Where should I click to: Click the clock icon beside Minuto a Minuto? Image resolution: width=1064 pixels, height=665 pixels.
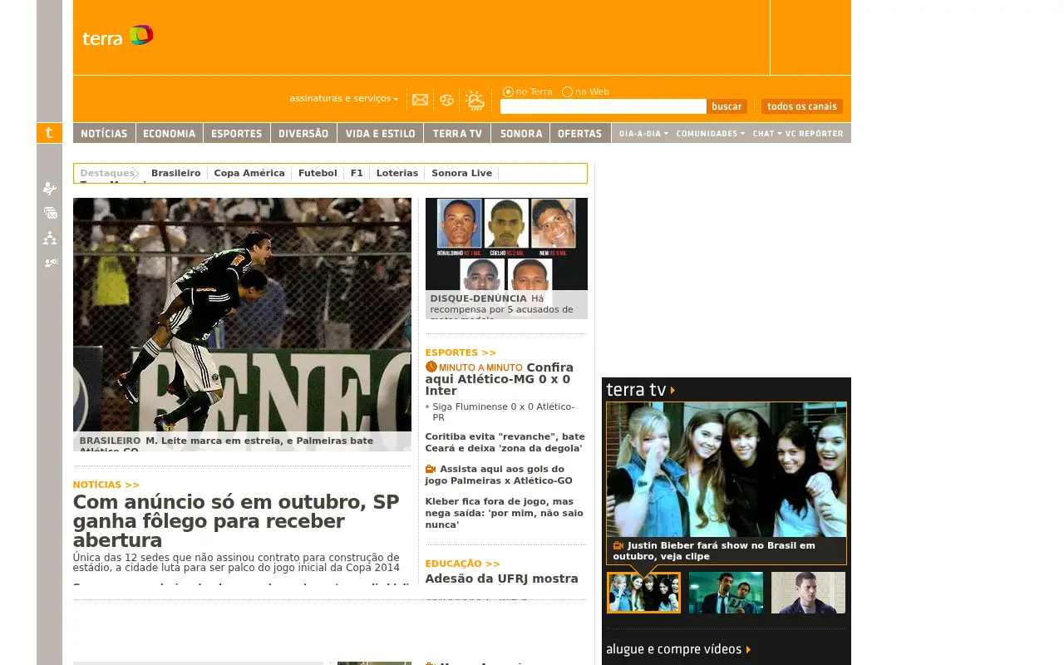[x=431, y=367]
